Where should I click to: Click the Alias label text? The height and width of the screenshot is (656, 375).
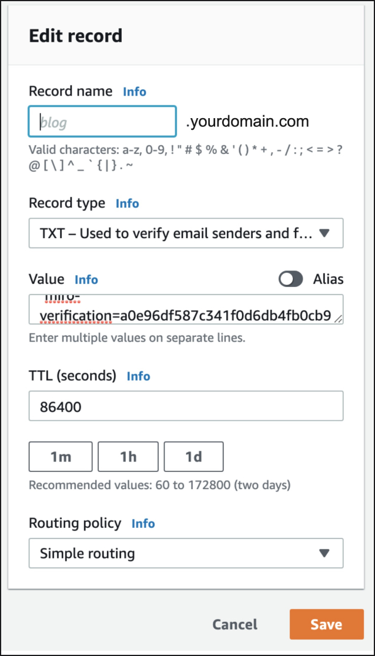tap(328, 279)
